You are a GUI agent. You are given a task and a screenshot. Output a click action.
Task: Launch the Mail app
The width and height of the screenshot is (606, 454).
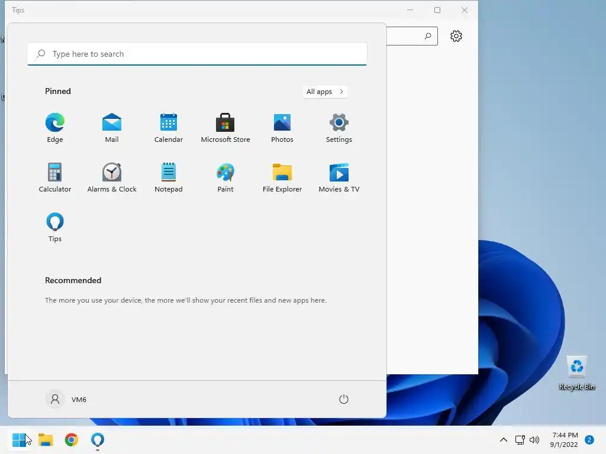tap(112, 128)
